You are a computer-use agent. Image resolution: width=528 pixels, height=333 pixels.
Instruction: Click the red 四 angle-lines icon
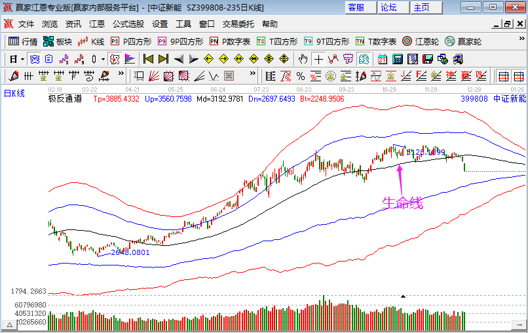[x=481, y=77]
